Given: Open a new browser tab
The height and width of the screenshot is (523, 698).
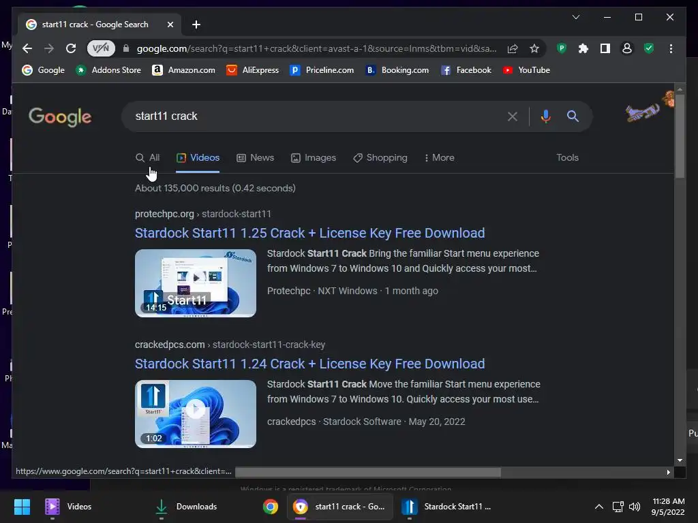Looking at the screenshot, I should (196, 25).
